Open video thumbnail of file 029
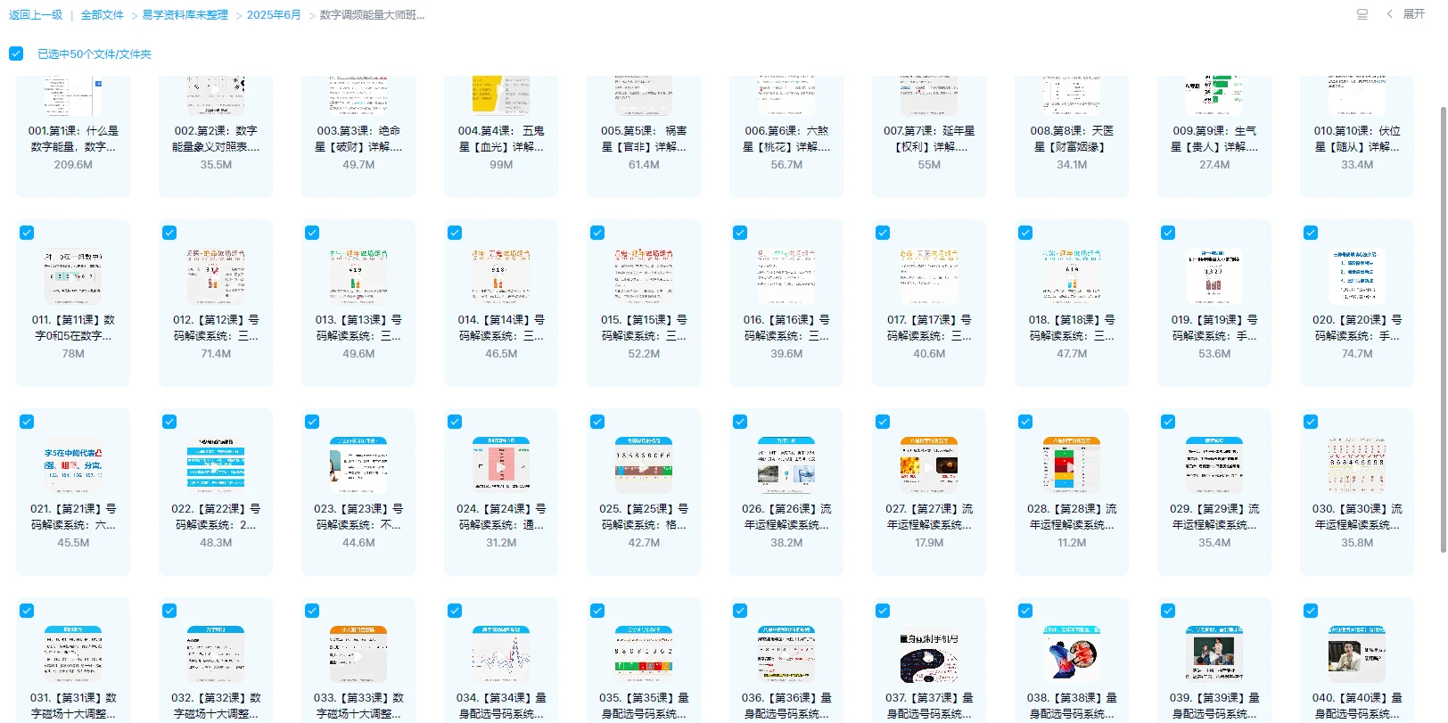 pyautogui.click(x=1214, y=465)
